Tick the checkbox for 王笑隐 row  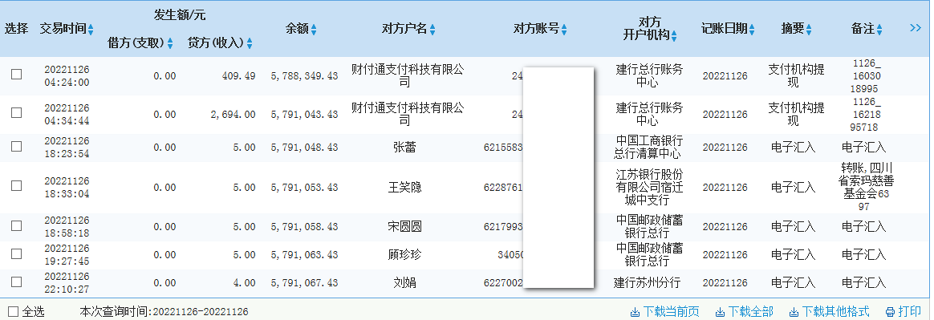[17, 186]
